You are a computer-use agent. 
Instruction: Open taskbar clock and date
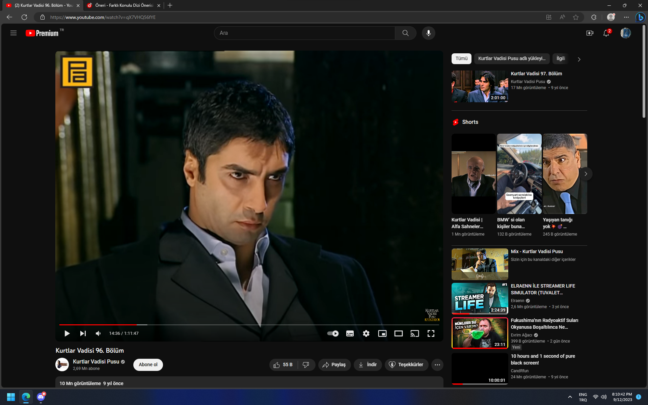click(x=622, y=397)
